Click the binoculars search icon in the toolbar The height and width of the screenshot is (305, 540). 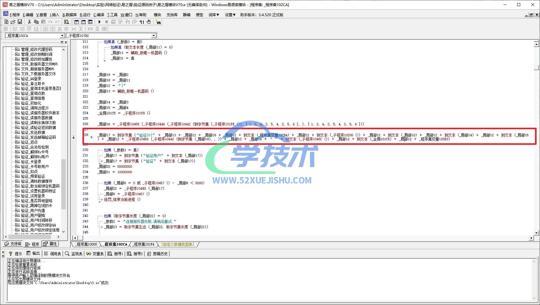(158, 22)
